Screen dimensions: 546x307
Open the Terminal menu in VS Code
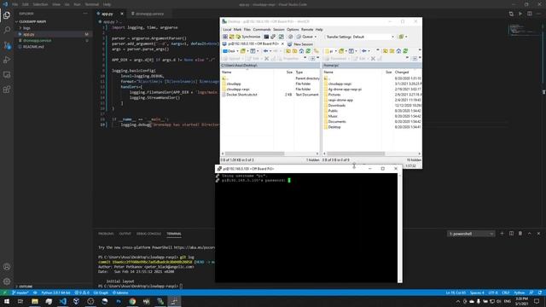pyautogui.click(x=91, y=4)
